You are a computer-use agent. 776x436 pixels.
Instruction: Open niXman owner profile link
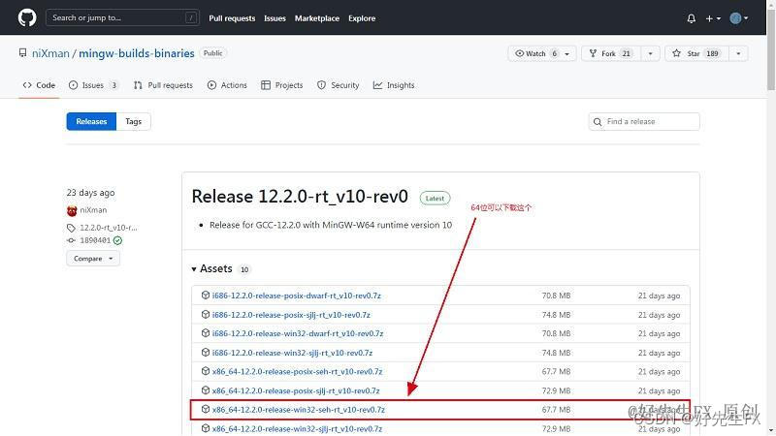click(50, 53)
